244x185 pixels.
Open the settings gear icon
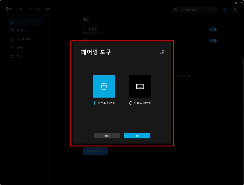pyautogui.click(x=224, y=10)
